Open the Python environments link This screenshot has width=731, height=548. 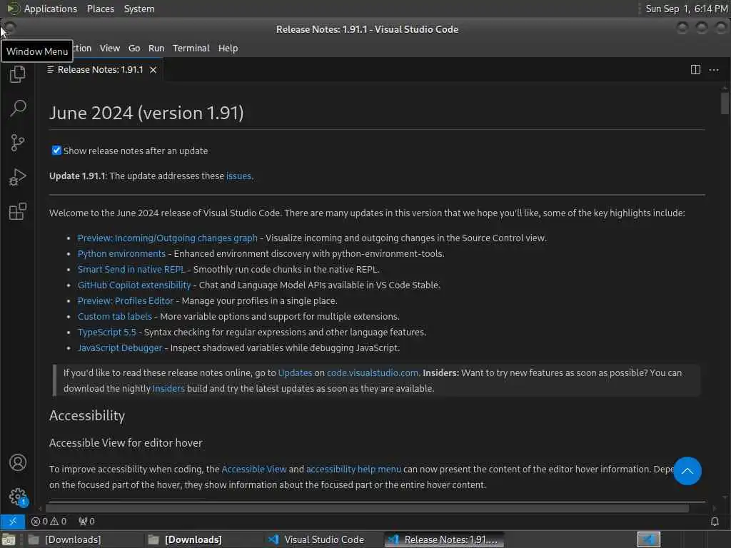121,253
